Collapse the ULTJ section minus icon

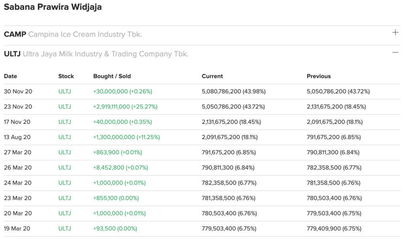(x=395, y=52)
